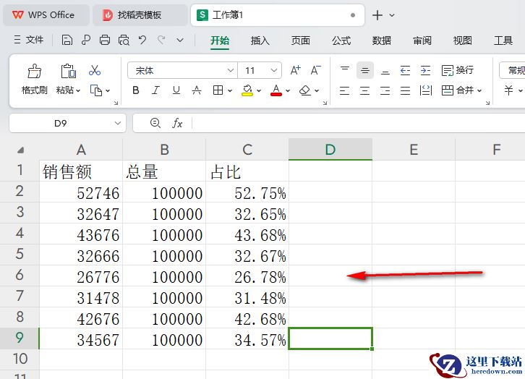525x379 pixels.
Task: Set middle vertical alignment
Action: (365, 70)
